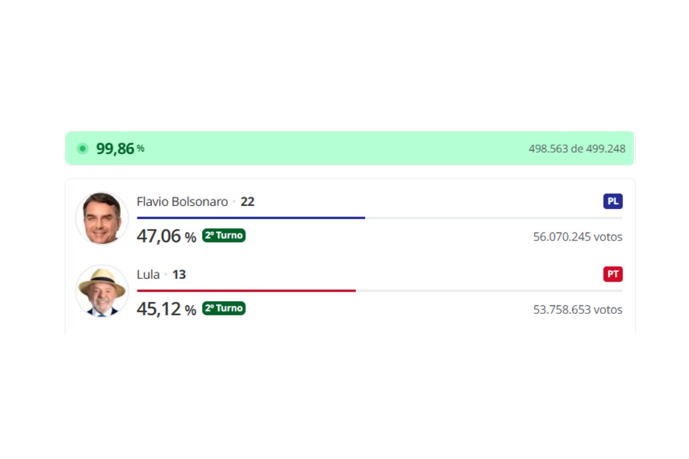Viewport: 689px width, 459px height.
Task: Select Flavio Bolsonaro's 2º Turno badge
Action: tap(224, 235)
